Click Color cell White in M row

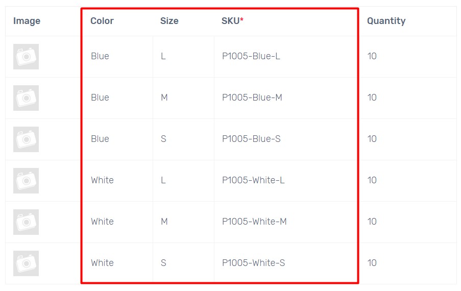click(102, 222)
